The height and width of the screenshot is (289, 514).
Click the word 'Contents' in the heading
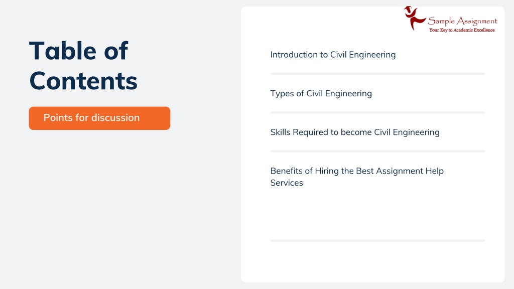[x=83, y=81]
